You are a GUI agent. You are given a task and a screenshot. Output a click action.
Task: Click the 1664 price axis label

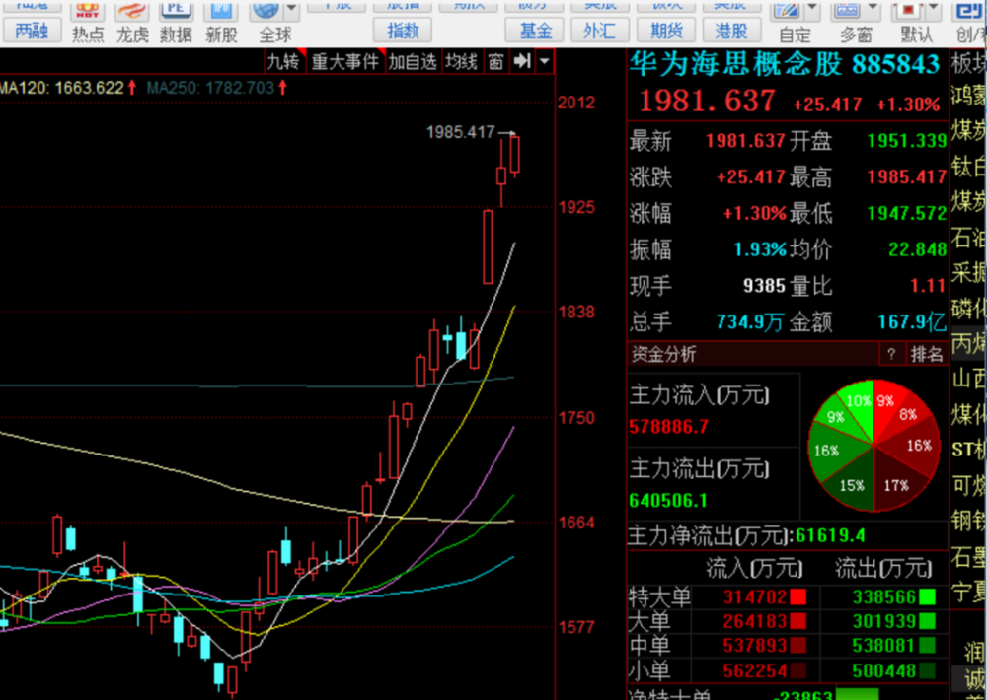click(x=576, y=522)
